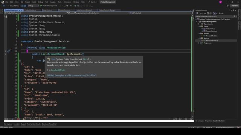Collapse the Models folder
Viewport: 241px width, 135px height.
tap(199, 33)
